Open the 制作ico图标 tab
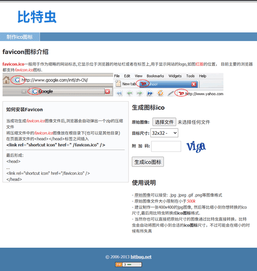257x271 pixels. tap(20, 37)
